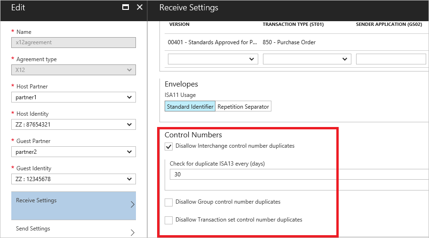The height and width of the screenshot is (238, 429).
Task: Enable Disallow Group control number duplicates
Action: click(x=169, y=202)
